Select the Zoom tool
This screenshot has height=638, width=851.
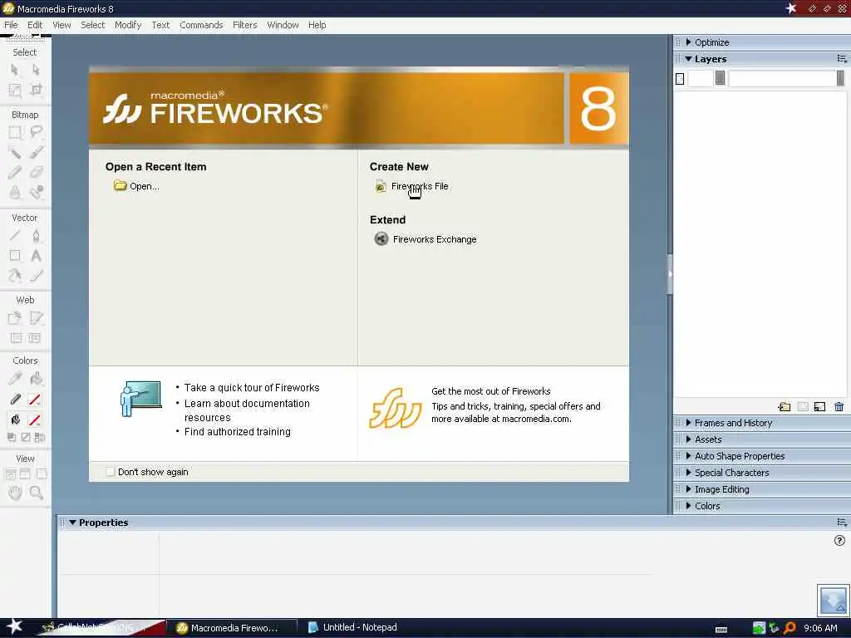coord(36,493)
